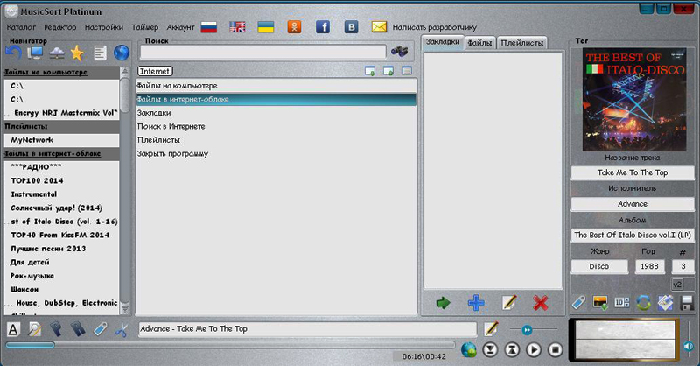
Task: Click the search input field
Action: tap(263, 52)
